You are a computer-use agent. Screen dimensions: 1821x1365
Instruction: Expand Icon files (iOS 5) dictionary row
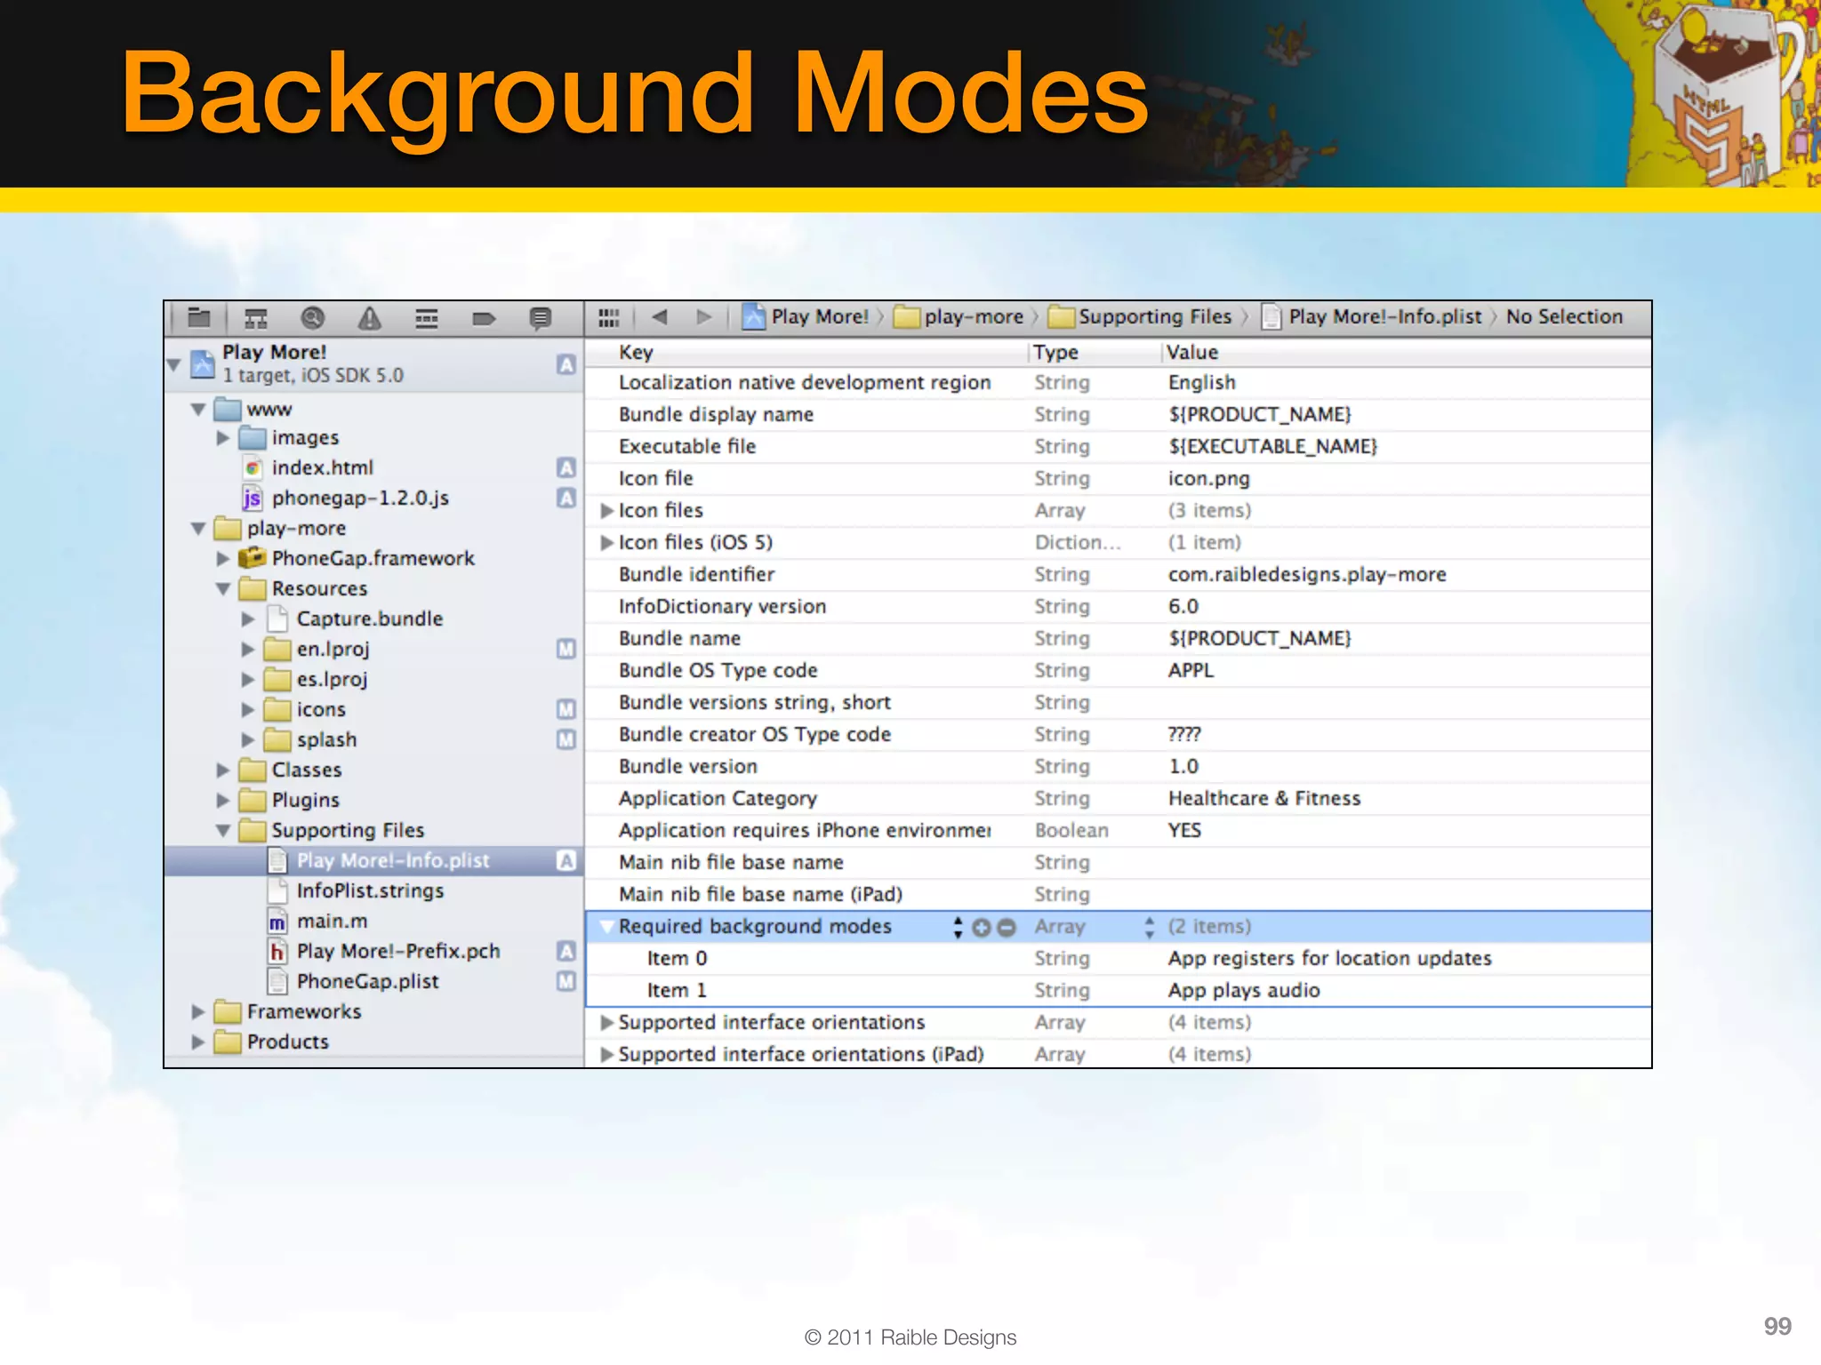606,543
